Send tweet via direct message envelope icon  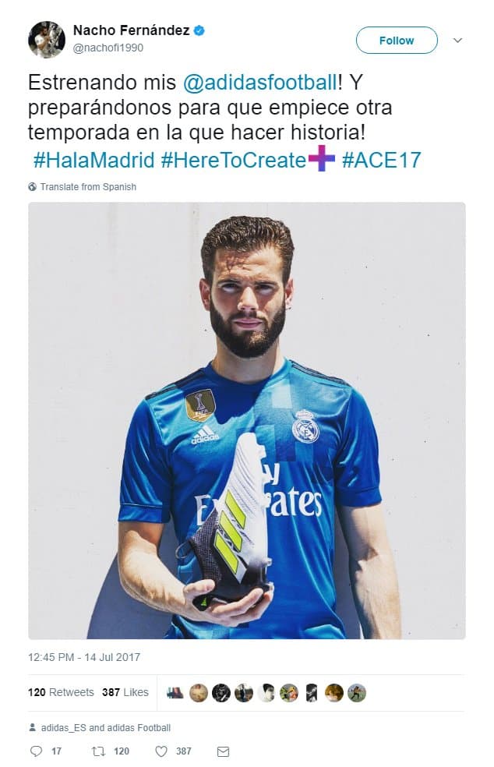tap(223, 751)
